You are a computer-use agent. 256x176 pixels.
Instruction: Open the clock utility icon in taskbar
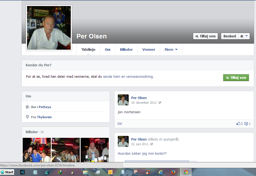pos(136,172)
